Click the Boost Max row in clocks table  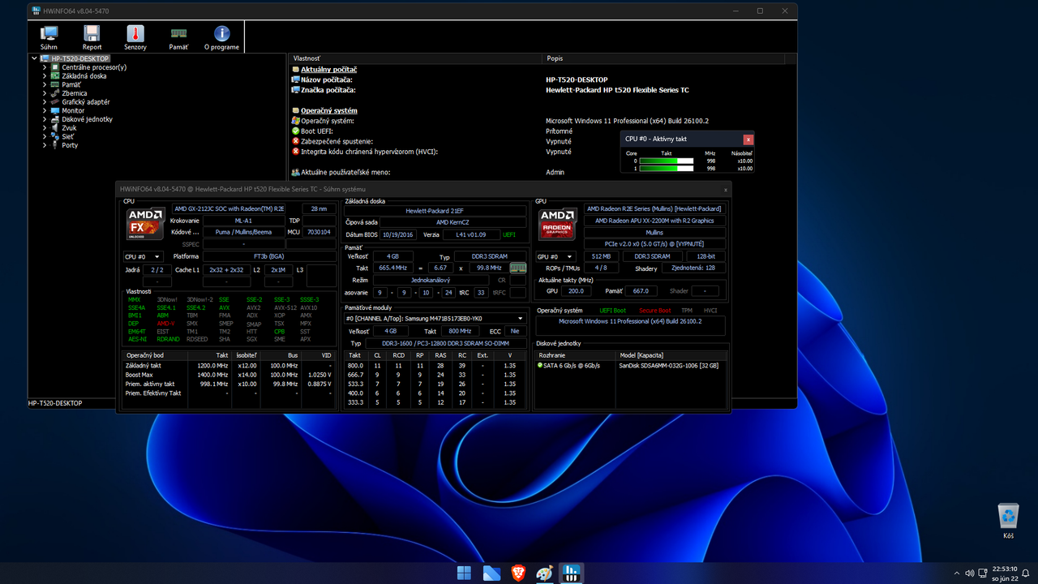tap(229, 375)
